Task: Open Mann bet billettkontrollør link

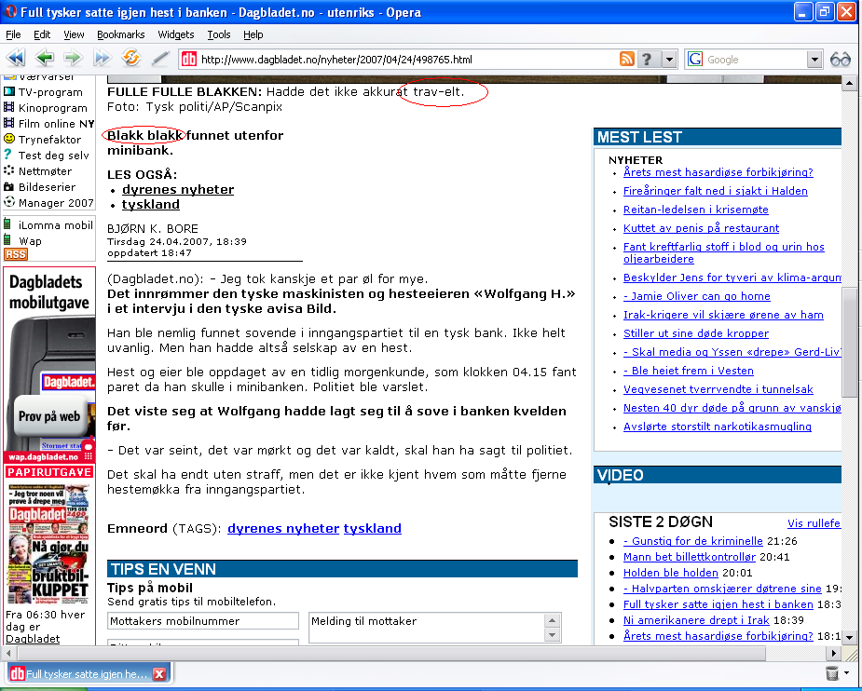Action: (690, 557)
